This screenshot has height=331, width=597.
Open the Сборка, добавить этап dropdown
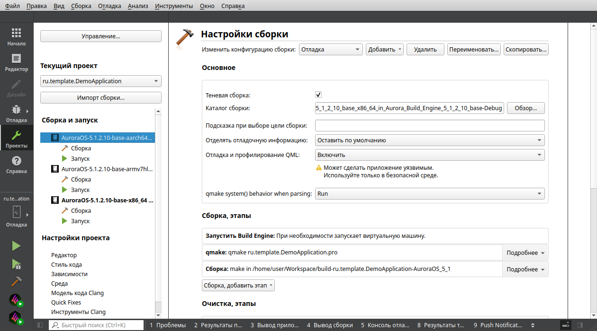238,286
